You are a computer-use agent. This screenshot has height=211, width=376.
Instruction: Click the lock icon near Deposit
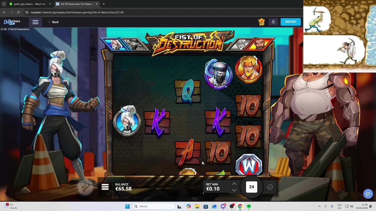click(273, 22)
